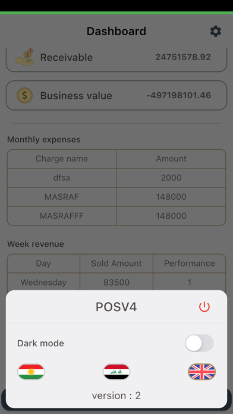The image size is (233, 414).
Task: Click the Performance column header
Action: 190,264
